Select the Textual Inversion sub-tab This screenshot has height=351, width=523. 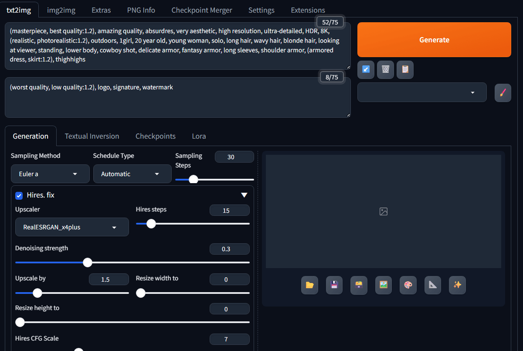[x=92, y=136]
